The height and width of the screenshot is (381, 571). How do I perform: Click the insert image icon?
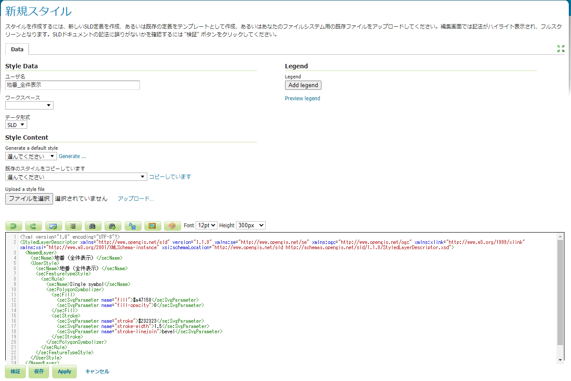(x=153, y=226)
